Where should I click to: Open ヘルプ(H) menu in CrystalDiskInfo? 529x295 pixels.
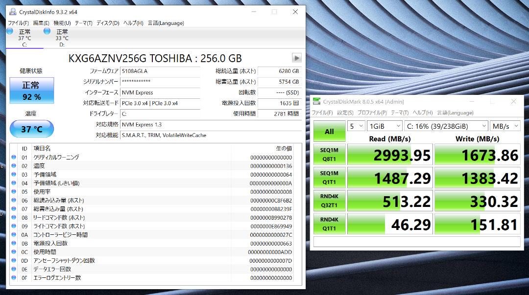[133, 23]
